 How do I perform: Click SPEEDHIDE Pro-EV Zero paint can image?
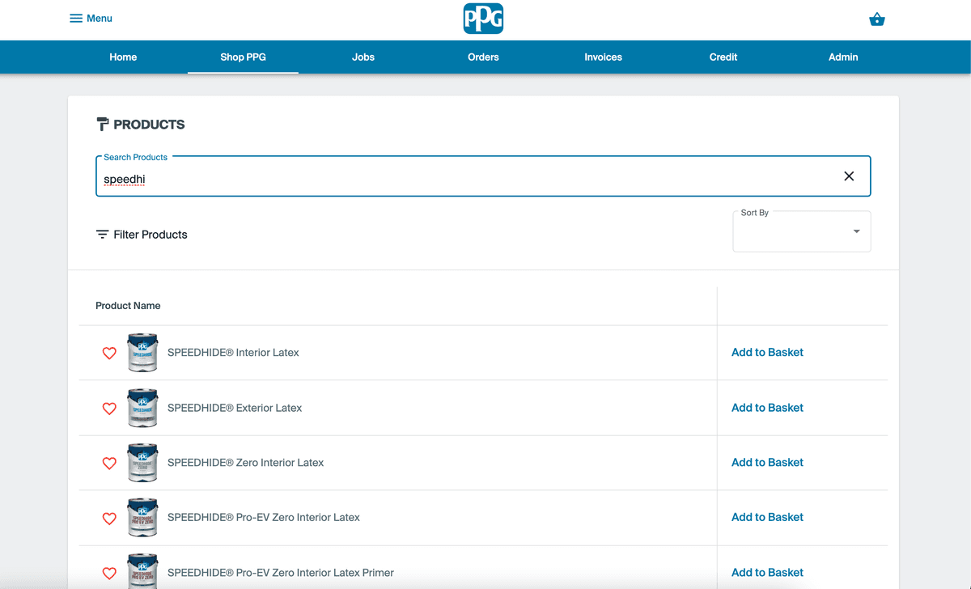click(x=142, y=518)
